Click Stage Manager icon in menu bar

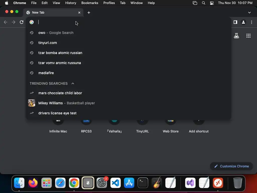(195, 3)
